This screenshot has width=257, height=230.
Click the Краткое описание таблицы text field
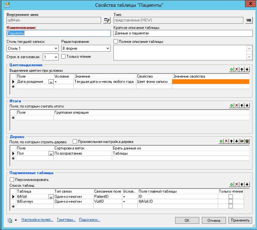click(183, 33)
